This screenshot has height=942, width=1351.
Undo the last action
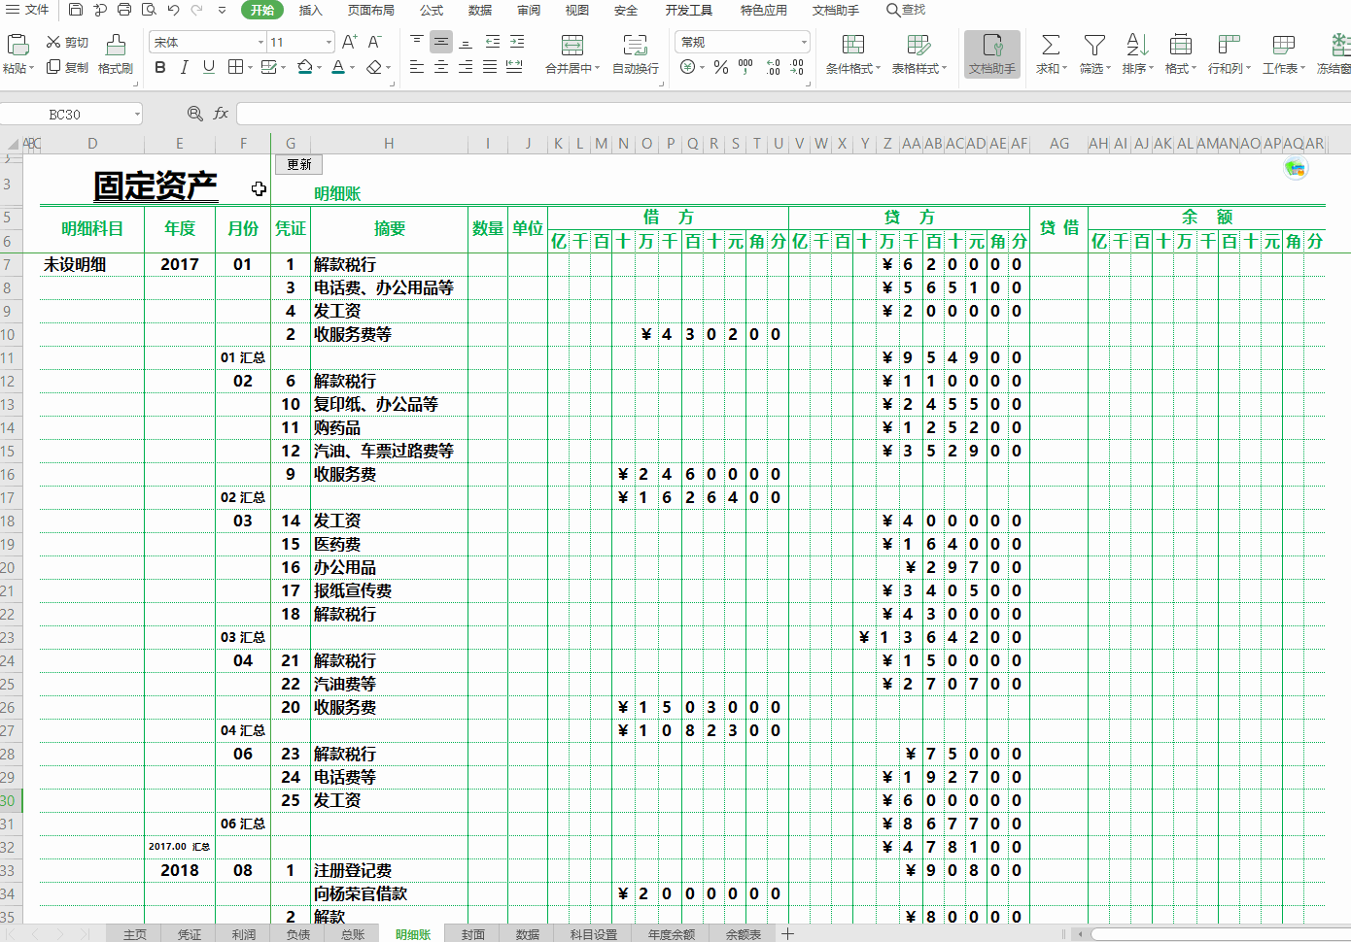(173, 10)
